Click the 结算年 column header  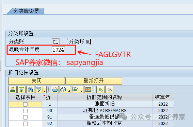point(163,97)
